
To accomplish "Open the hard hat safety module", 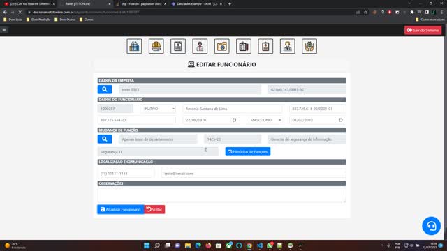I will (x=156, y=46).
